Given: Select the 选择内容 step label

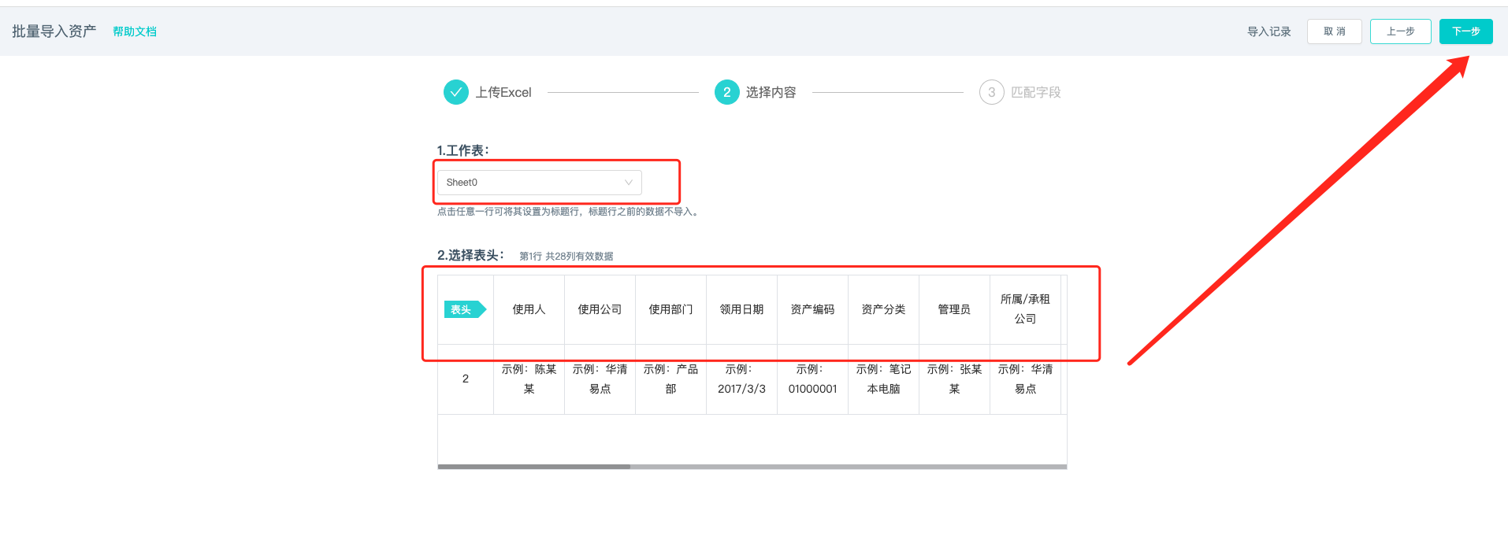Looking at the screenshot, I should pos(771,92).
